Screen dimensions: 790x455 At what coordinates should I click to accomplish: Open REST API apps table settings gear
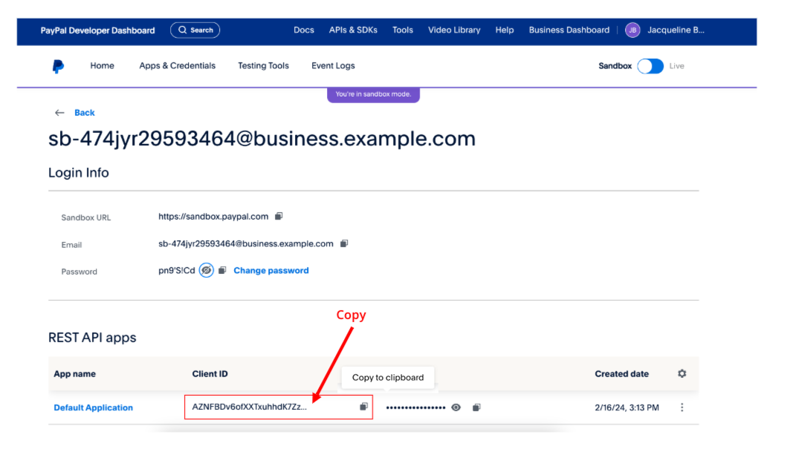(681, 374)
